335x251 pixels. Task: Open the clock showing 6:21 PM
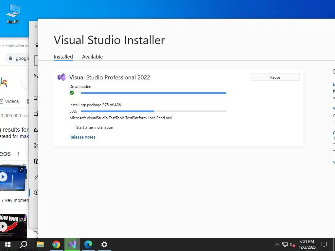click(307, 244)
